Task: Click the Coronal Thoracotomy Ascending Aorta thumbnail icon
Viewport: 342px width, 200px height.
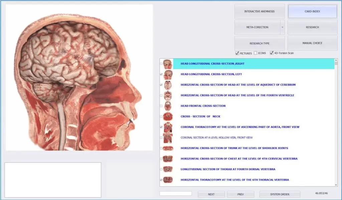Action: pos(168,127)
